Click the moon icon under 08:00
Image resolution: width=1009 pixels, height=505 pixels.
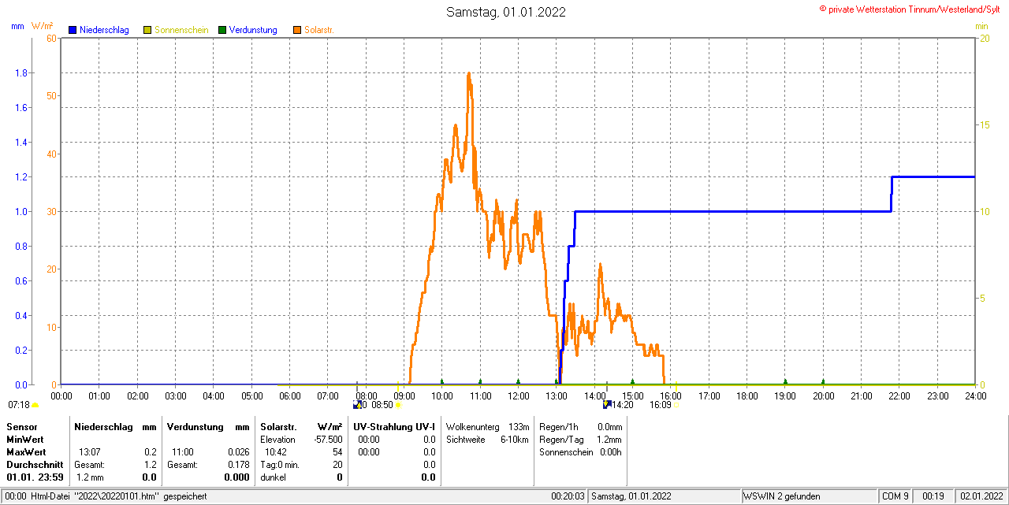[357, 404]
